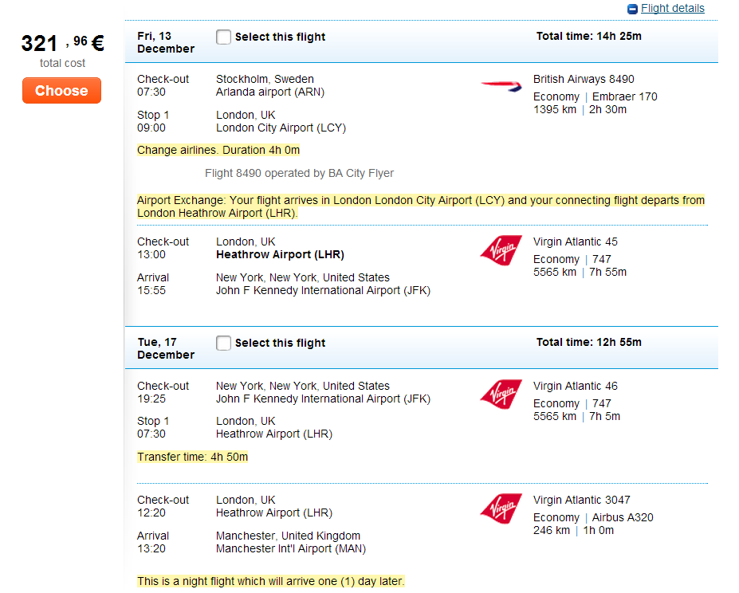Click the highlighted Transfer time 4h 50m
Viewport: 739px width, 593px height.
point(192,458)
